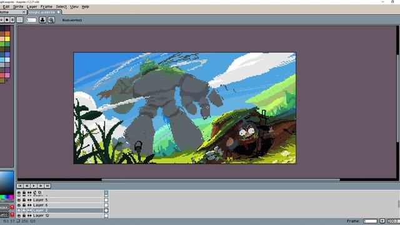Open the Select menu
The image size is (400, 225).
tap(61, 7)
